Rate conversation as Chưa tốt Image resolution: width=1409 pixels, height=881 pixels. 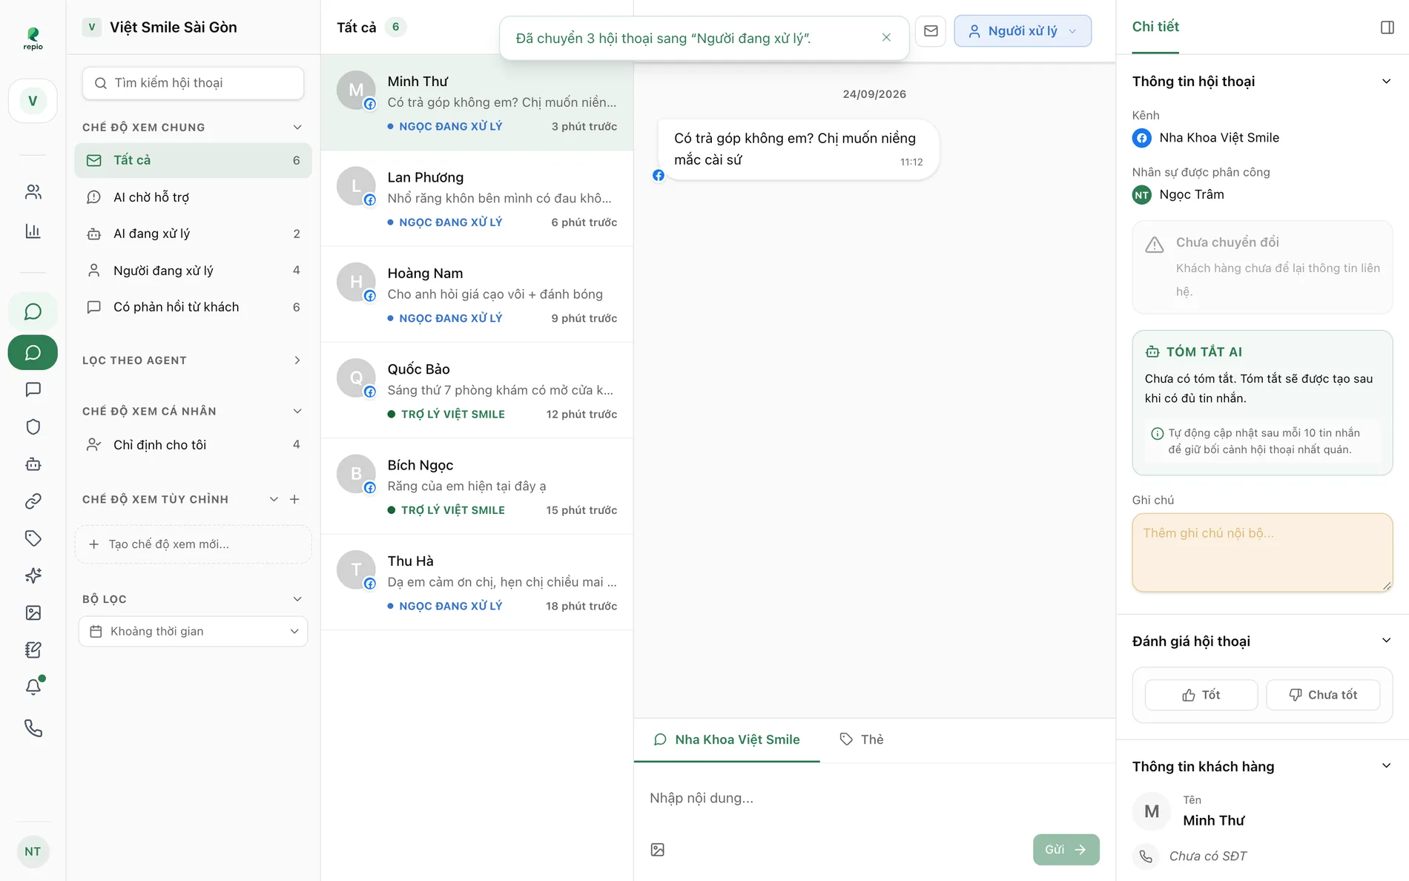click(x=1322, y=695)
